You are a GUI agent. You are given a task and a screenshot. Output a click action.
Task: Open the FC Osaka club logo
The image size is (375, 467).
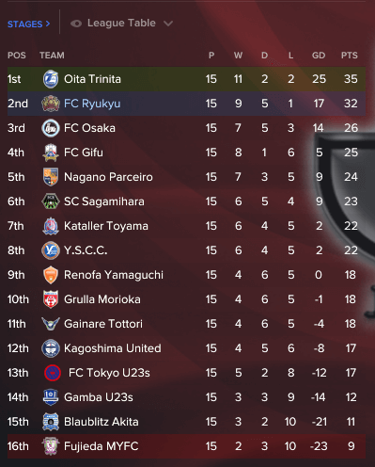click(51, 128)
